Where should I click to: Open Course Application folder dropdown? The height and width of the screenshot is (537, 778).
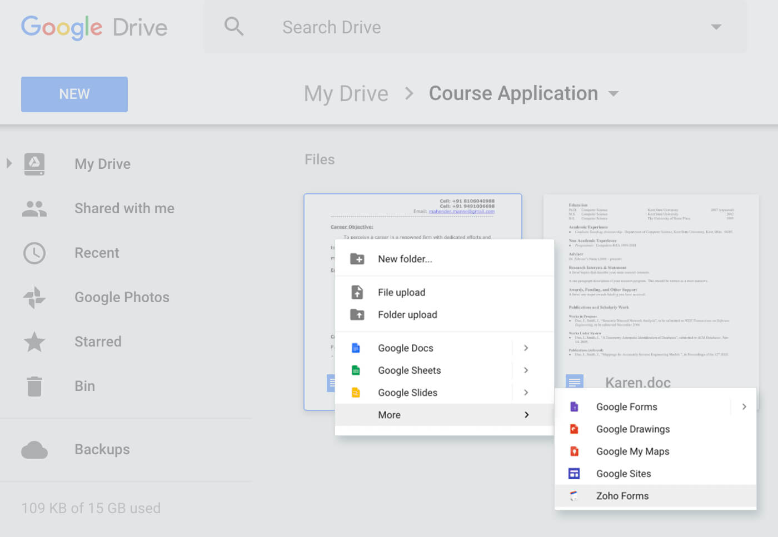point(614,94)
